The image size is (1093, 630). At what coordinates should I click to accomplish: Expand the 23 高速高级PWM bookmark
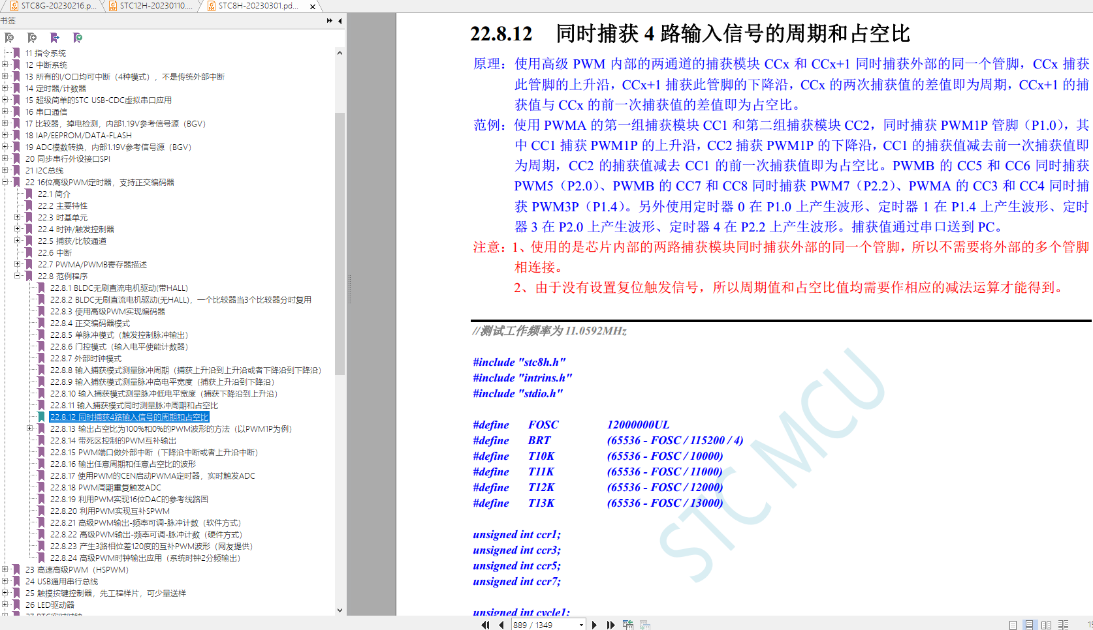(x=5, y=569)
